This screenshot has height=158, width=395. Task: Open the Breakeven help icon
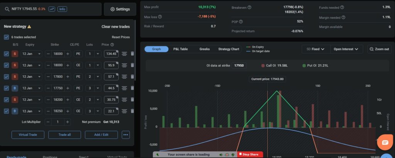point(250,8)
